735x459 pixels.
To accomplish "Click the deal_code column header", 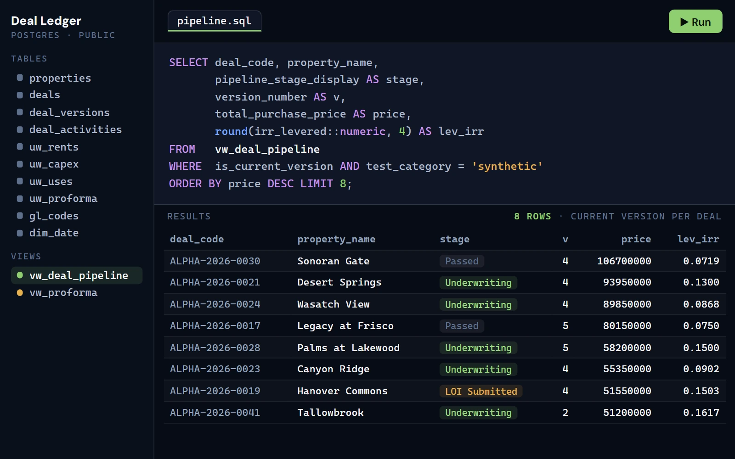I will click(197, 239).
